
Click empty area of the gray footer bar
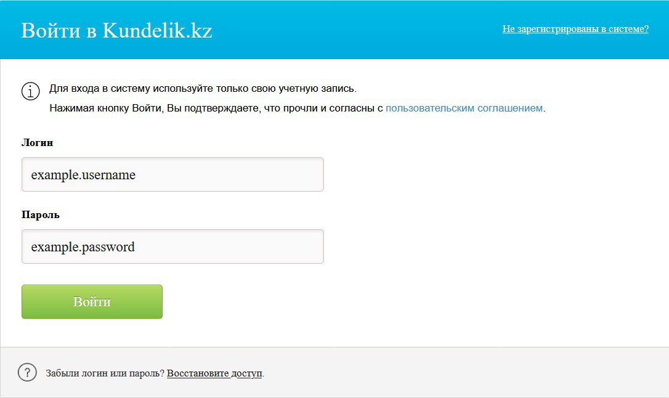point(469,372)
